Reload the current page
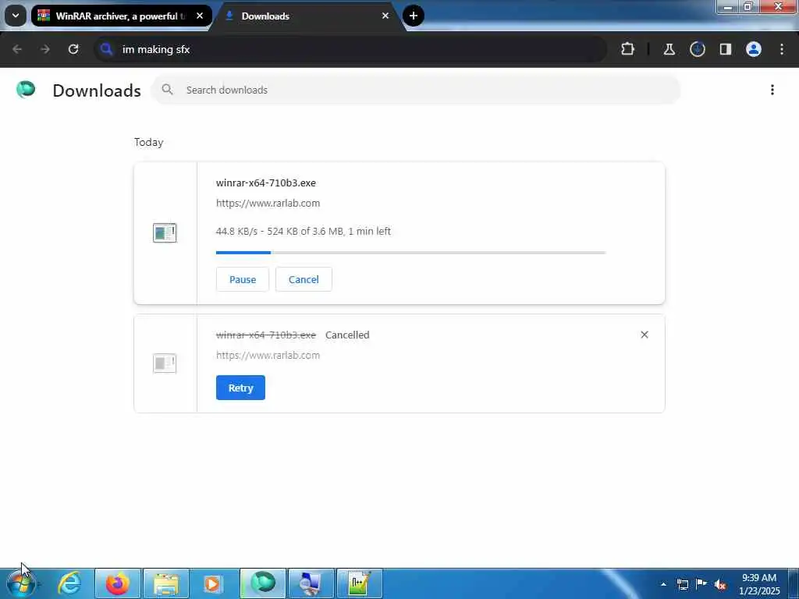799x599 pixels. 73,49
